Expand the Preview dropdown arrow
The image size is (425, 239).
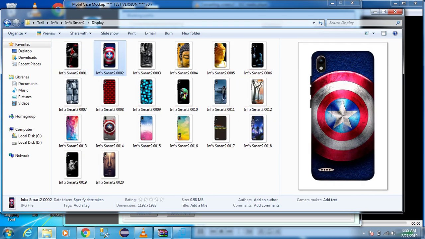pos(59,33)
